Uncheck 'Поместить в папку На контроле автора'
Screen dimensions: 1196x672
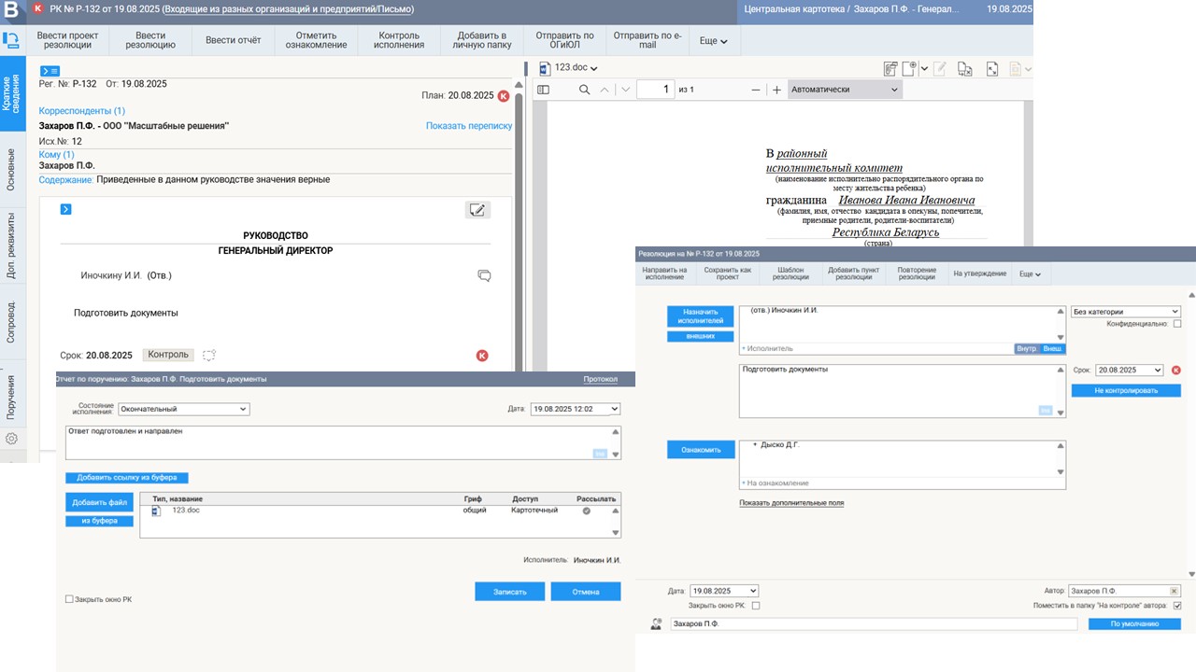click(x=1176, y=606)
